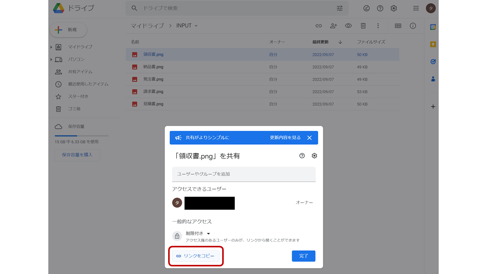Open the account avatar in the top bar
Image resolution: width=487 pixels, height=274 pixels.
pyautogui.click(x=431, y=8)
